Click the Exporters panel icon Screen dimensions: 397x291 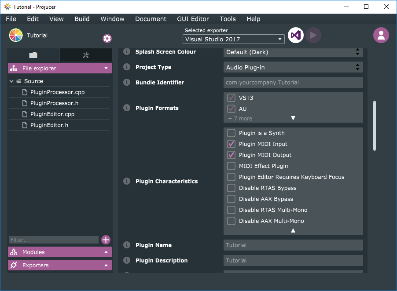[x=14, y=265]
